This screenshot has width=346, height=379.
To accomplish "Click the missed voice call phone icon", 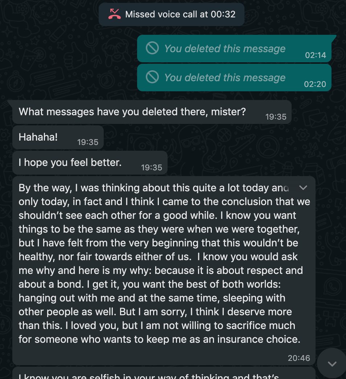I will coord(115,14).
